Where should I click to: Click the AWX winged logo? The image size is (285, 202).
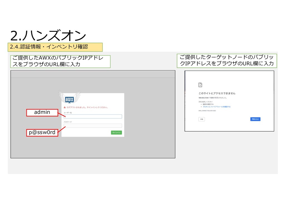click(69, 97)
